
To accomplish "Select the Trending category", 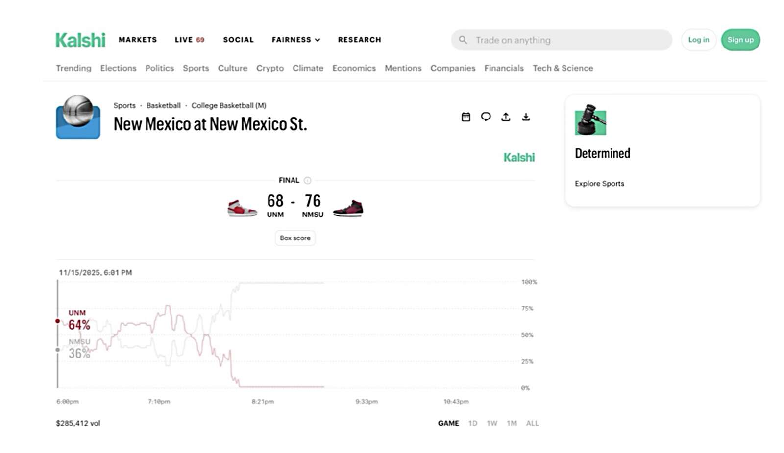I will (73, 68).
